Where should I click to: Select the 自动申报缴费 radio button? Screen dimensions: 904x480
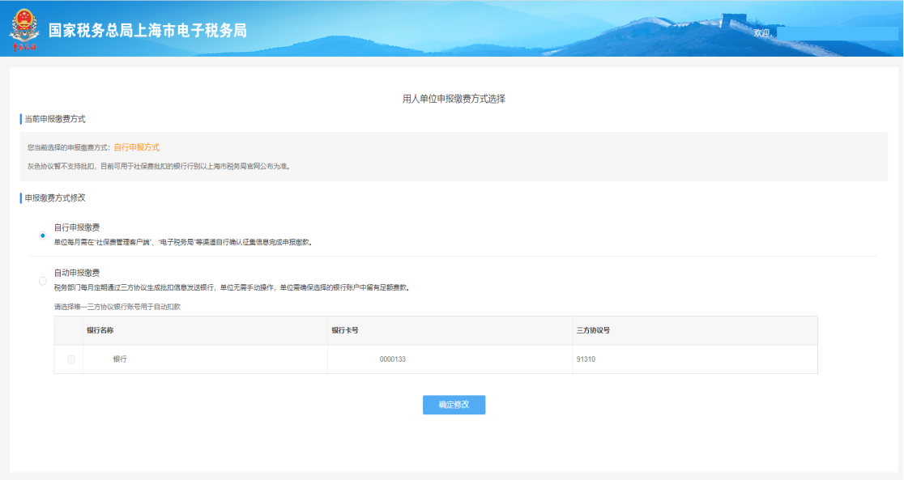[x=42, y=281]
